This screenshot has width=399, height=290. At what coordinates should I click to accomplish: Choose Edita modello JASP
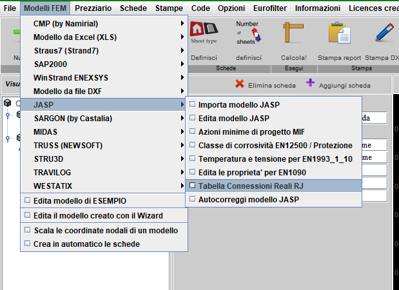(x=273, y=119)
